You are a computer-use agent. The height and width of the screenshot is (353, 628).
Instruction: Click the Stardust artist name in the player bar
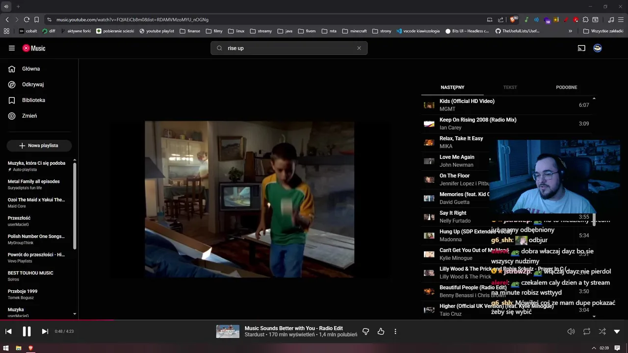pos(254,335)
